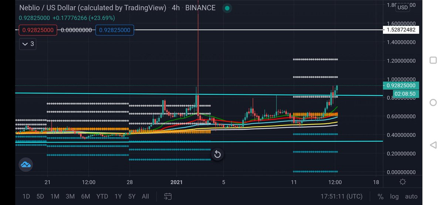Screen dimensions: 444x205
Task: Toggle log scale mode
Action: click(x=394, y=196)
